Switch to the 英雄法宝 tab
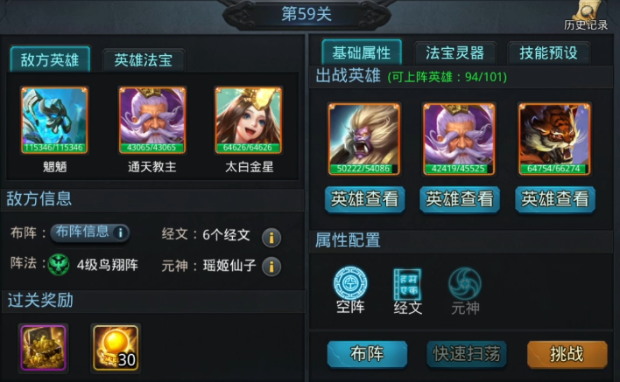 click(144, 60)
